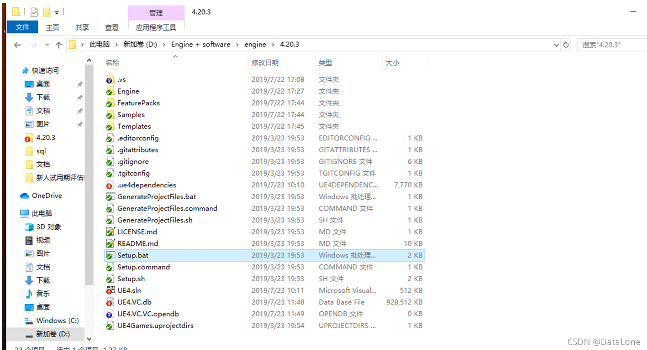Open address bar history dropdown
This screenshot has width=647, height=350.
[556, 45]
